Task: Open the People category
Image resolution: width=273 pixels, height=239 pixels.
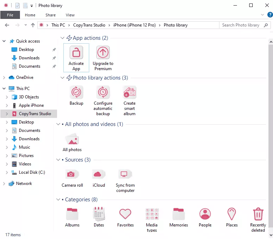Action: pos(205,217)
